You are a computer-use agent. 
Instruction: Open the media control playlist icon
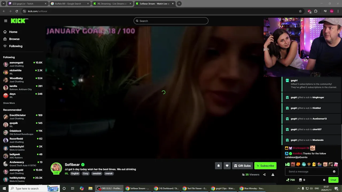[325, 11]
